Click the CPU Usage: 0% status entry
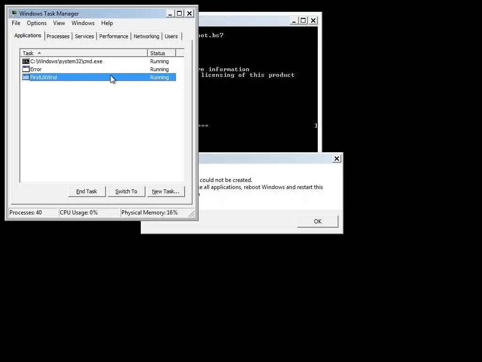 (x=88, y=213)
